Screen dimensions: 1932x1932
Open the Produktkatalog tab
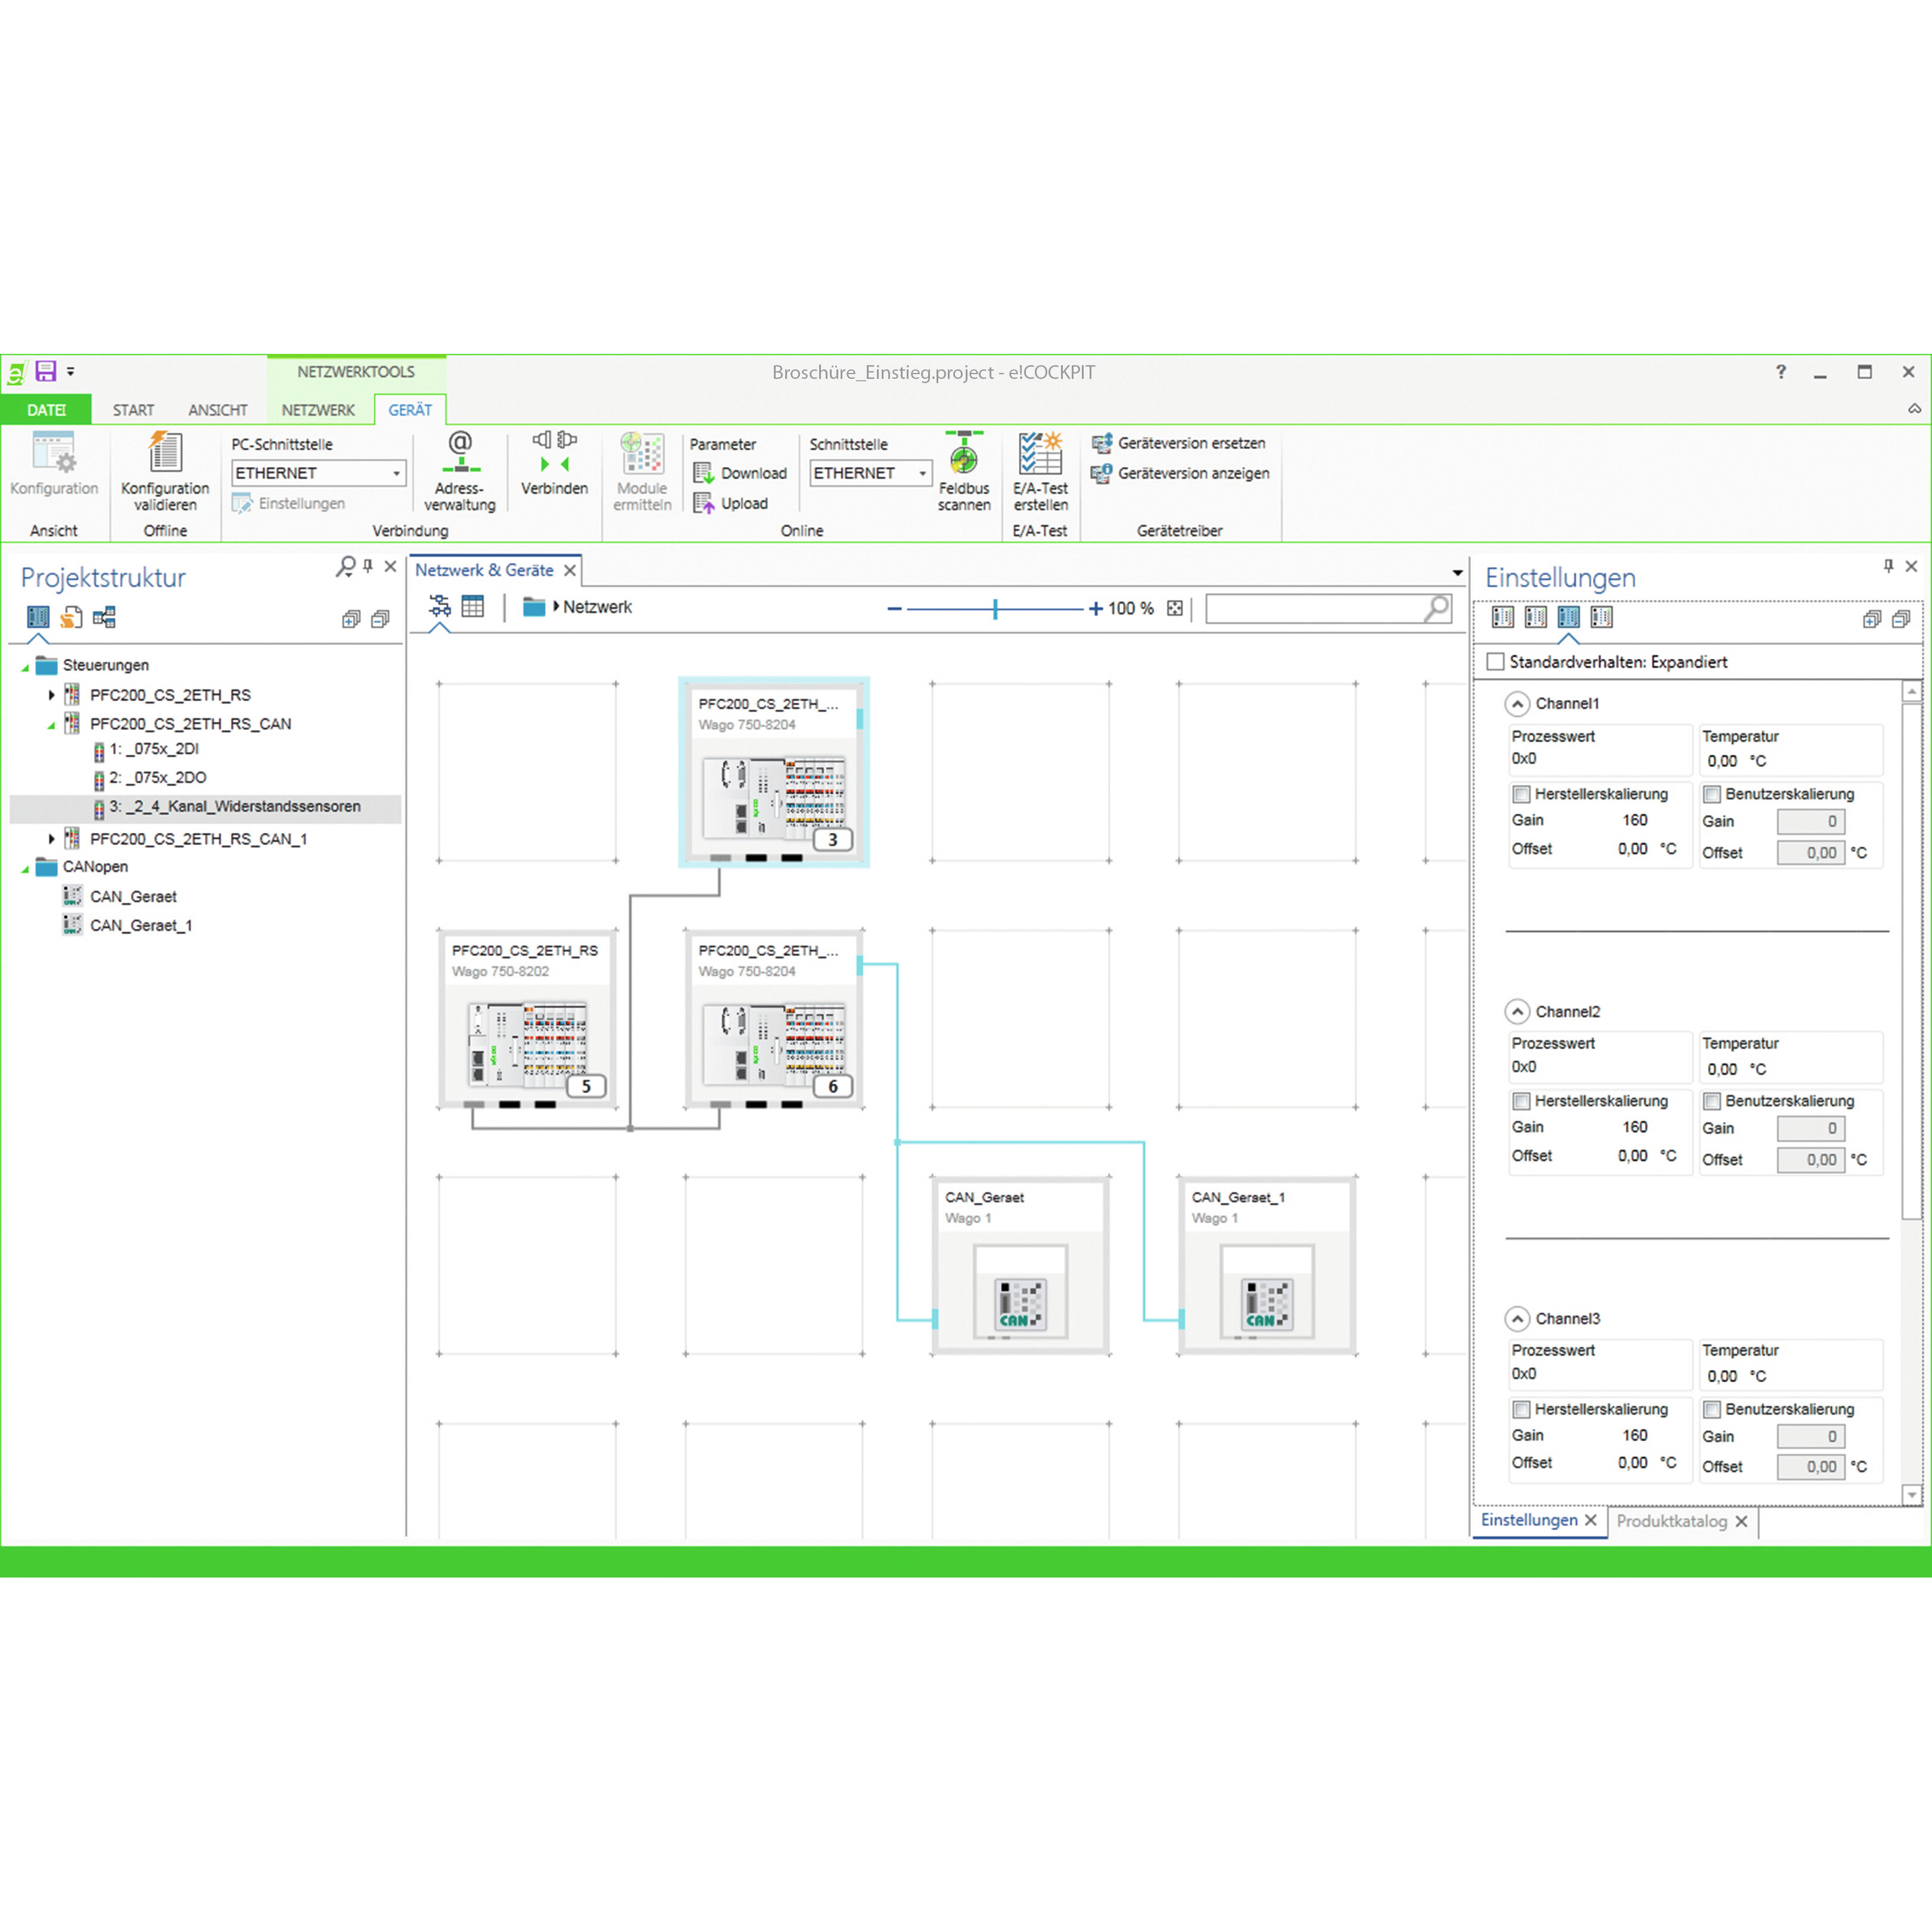pyautogui.click(x=1672, y=1520)
